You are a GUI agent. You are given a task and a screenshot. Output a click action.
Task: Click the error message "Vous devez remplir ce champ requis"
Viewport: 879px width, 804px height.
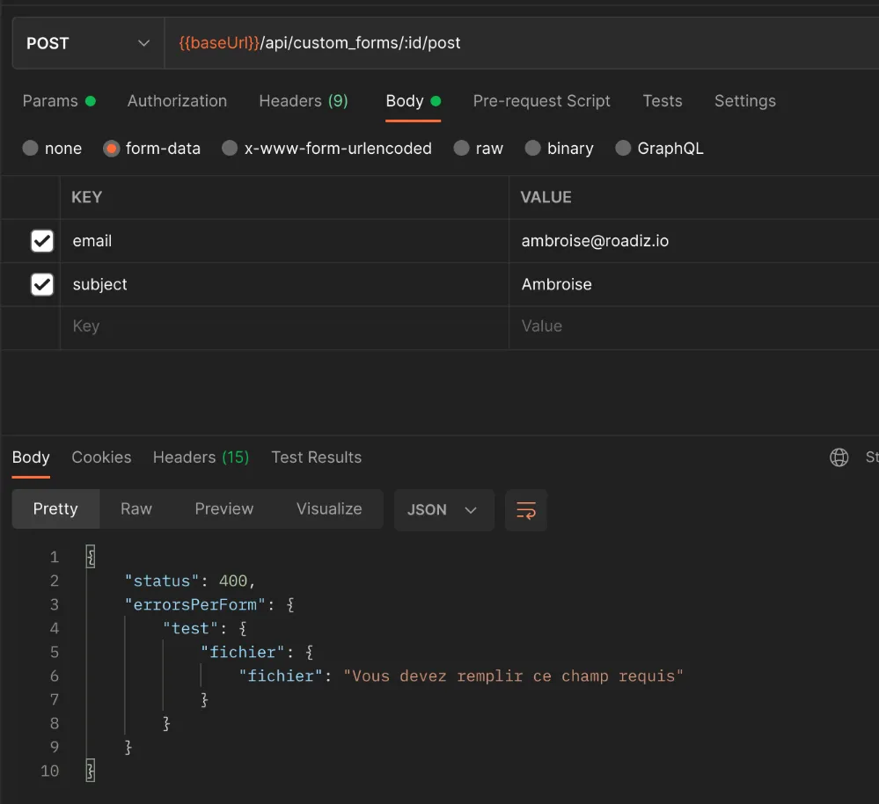(514, 676)
